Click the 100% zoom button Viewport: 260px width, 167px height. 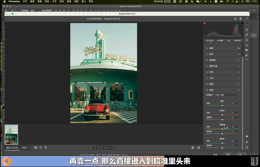(x=24, y=148)
